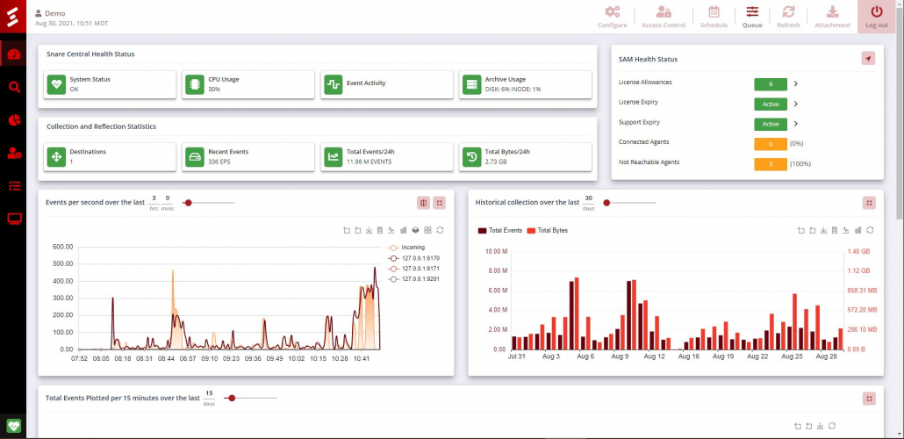Switch Historical collection chart to line type
The width and height of the screenshot is (904, 439).
(846, 230)
